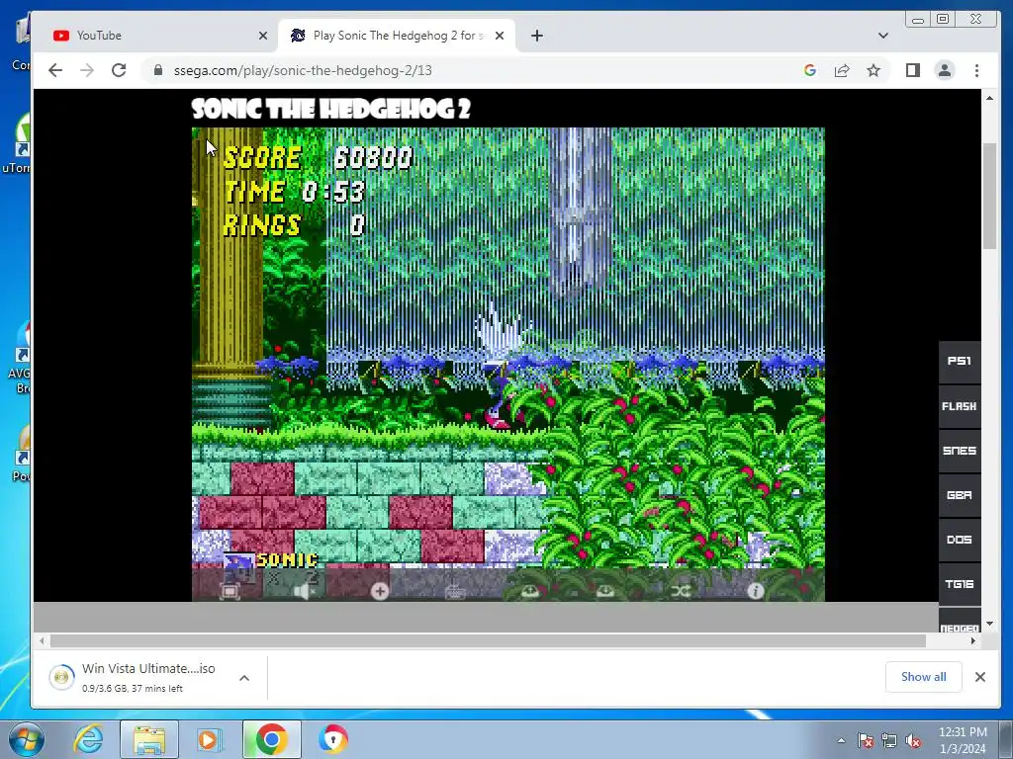The image size is (1013, 759).
Task: Open the tab search dropdown chevron
Action: click(x=883, y=36)
